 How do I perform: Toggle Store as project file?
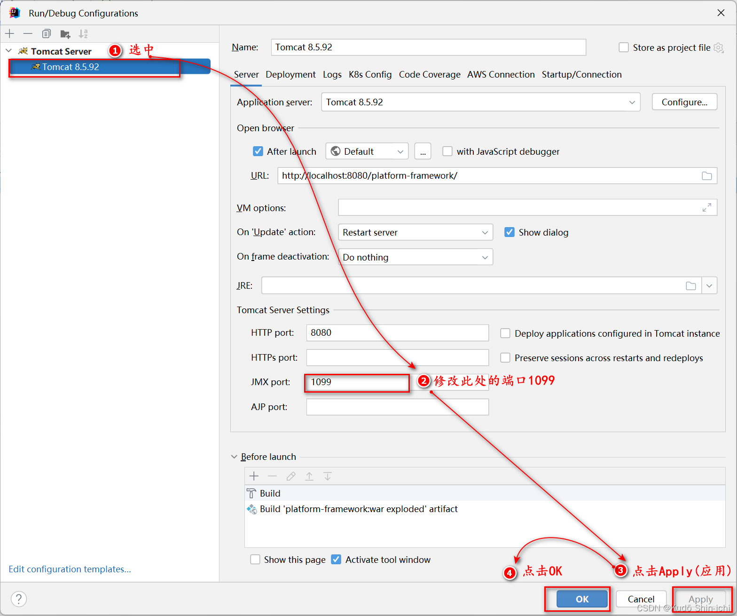coord(624,47)
